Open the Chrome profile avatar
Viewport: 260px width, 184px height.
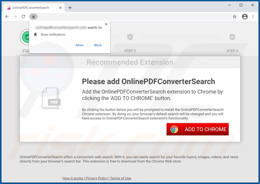245,16
